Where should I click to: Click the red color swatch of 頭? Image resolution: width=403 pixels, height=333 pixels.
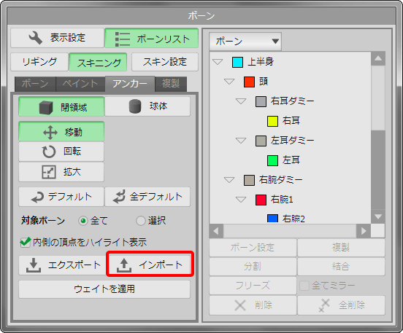[x=249, y=82]
